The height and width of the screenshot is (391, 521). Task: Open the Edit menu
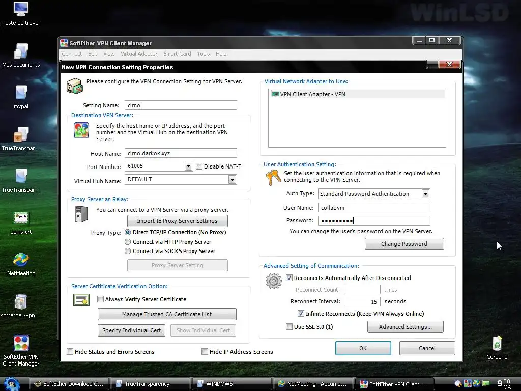93,54
